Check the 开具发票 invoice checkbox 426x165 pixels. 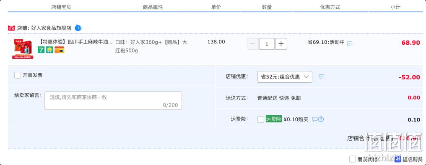[x=18, y=75]
